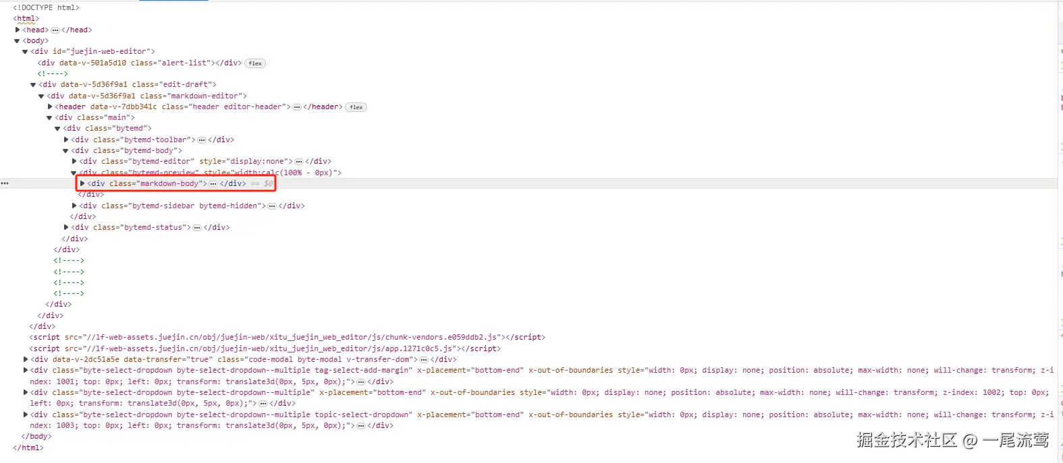
Task: Expand the topic-select-dropdown div node
Action: tap(25, 414)
